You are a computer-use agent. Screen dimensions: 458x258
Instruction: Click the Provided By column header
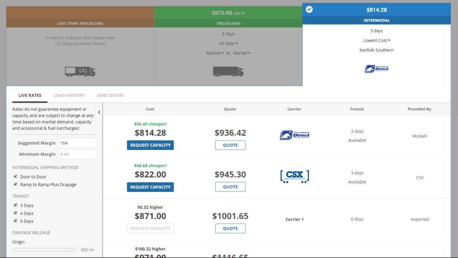point(420,109)
